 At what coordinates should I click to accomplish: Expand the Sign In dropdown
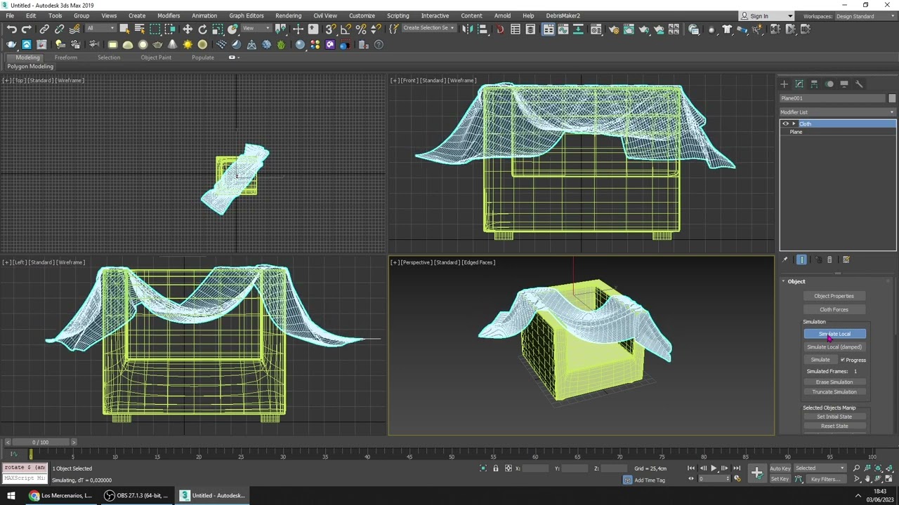(790, 16)
